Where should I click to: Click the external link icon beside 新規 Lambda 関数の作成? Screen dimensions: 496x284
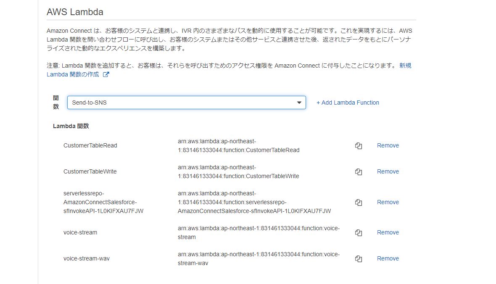[107, 74]
